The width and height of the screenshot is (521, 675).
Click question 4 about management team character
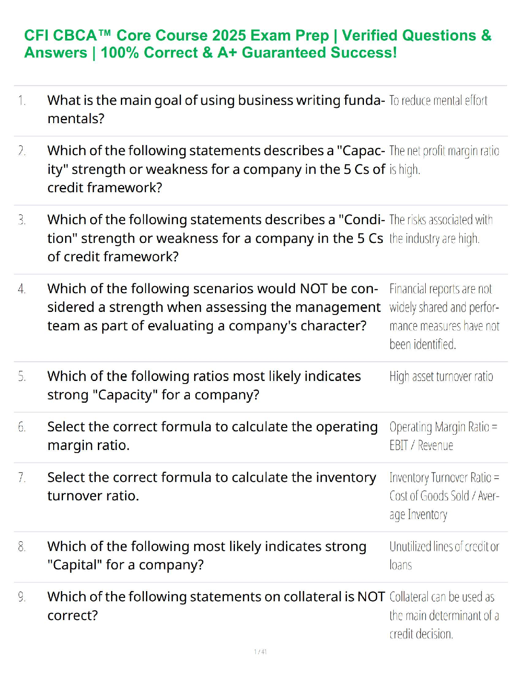[x=213, y=307]
